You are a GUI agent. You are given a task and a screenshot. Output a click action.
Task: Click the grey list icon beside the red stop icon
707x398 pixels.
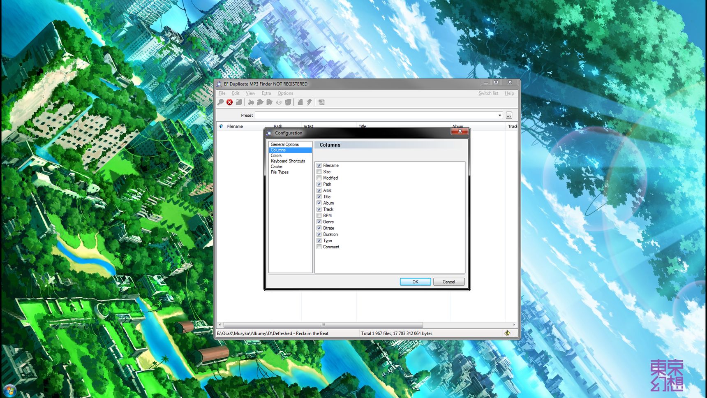pyautogui.click(x=239, y=102)
